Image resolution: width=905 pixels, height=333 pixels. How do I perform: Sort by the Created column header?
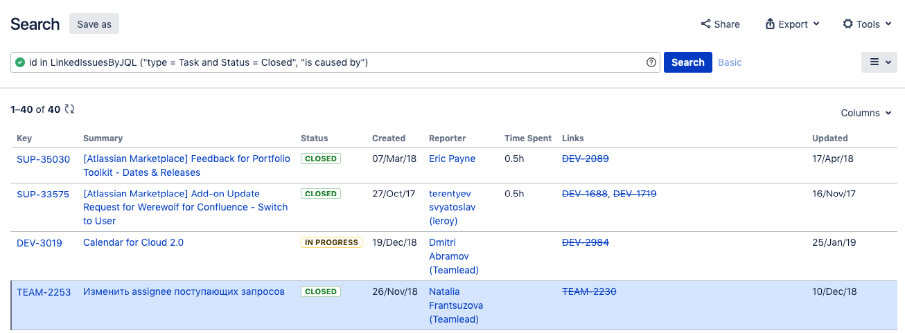(388, 138)
